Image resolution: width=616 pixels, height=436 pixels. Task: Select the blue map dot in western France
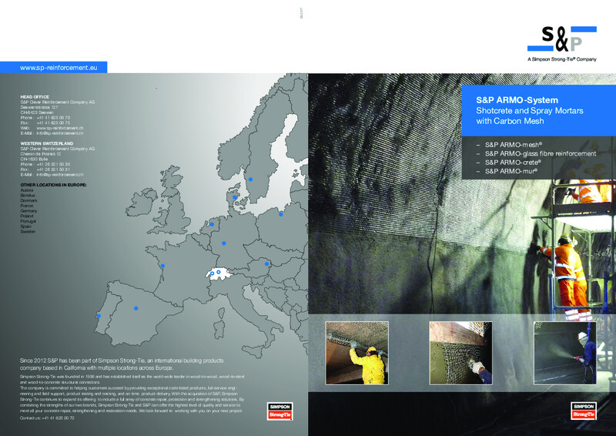coord(162,266)
